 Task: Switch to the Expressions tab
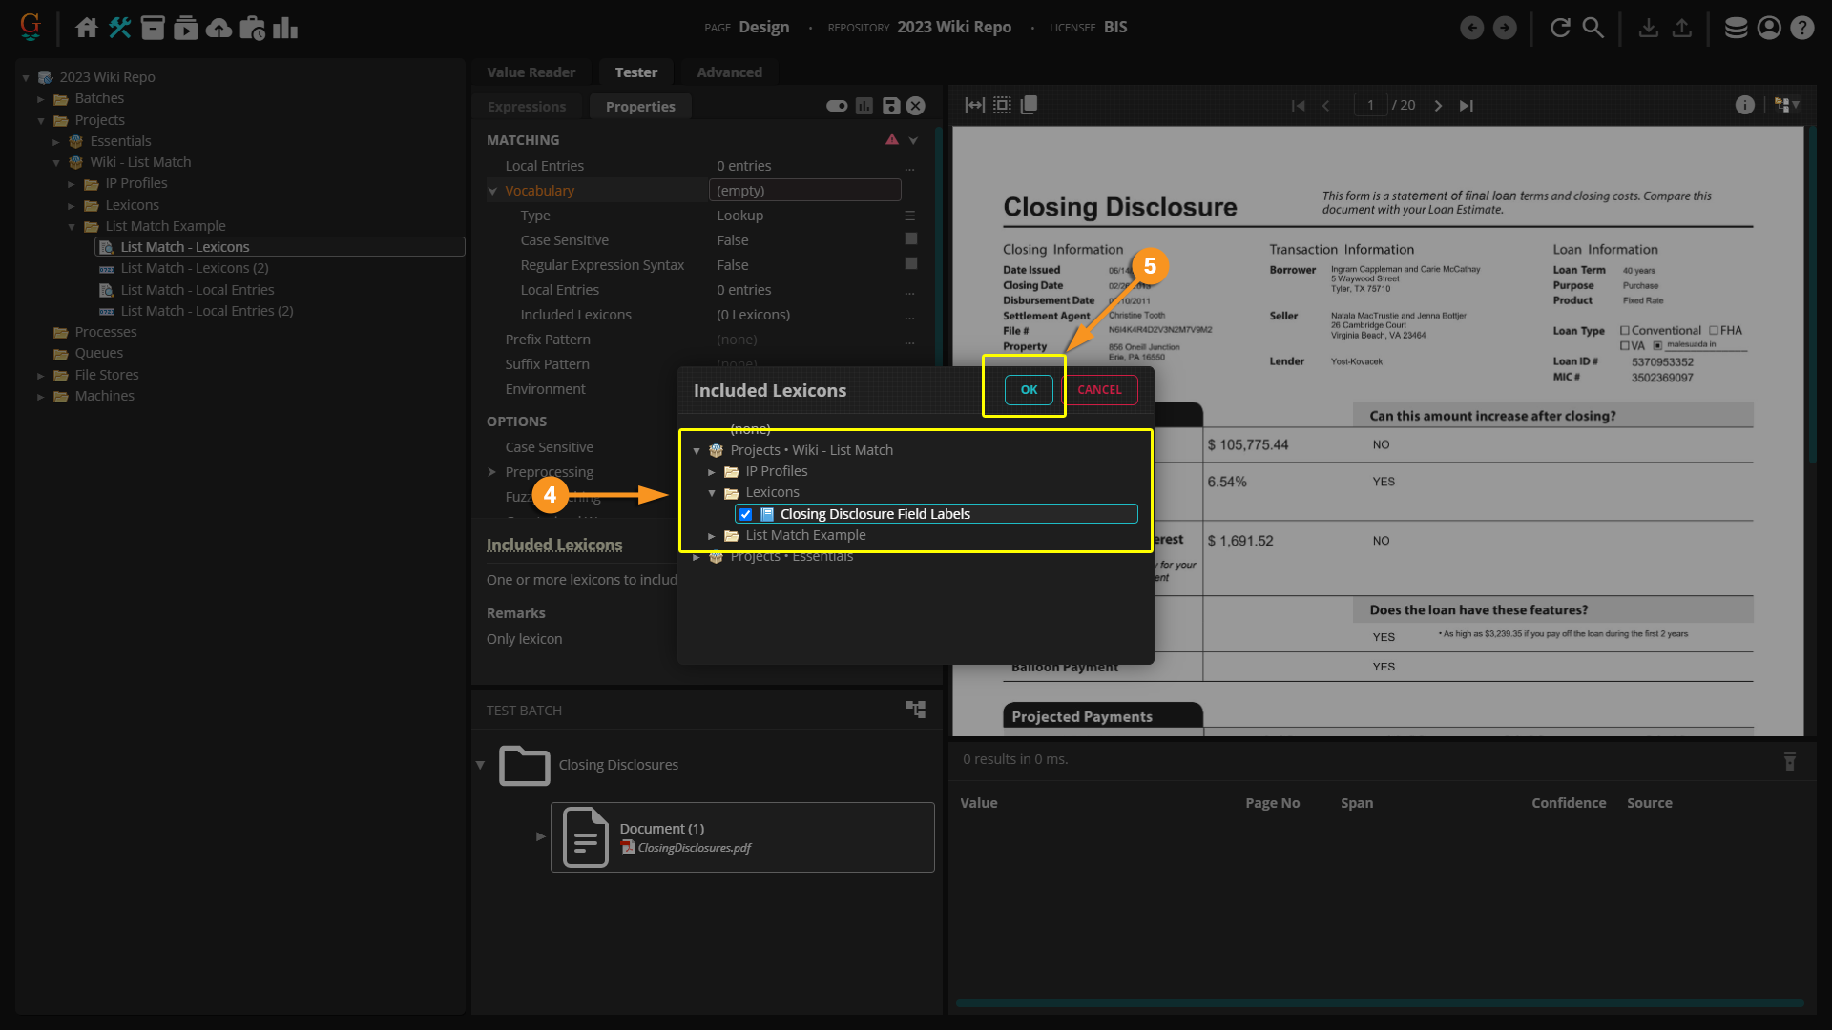pyautogui.click(x=526, y=107)
